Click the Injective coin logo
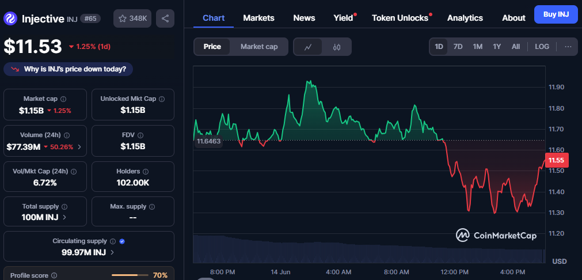The width and height of the screenshot is (582, 280). pos(10,18)
